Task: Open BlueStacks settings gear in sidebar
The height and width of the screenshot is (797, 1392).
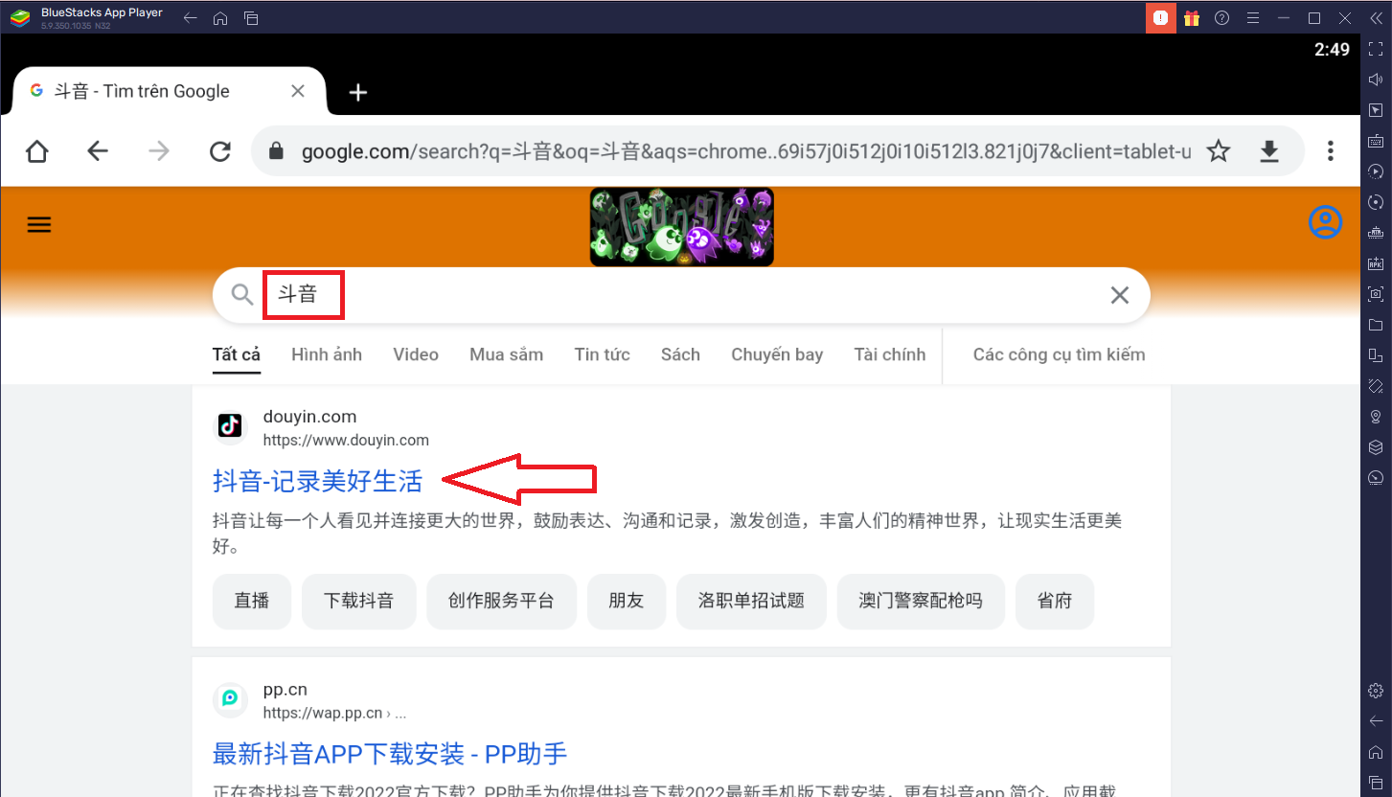Action: (x=1376, y=691)
